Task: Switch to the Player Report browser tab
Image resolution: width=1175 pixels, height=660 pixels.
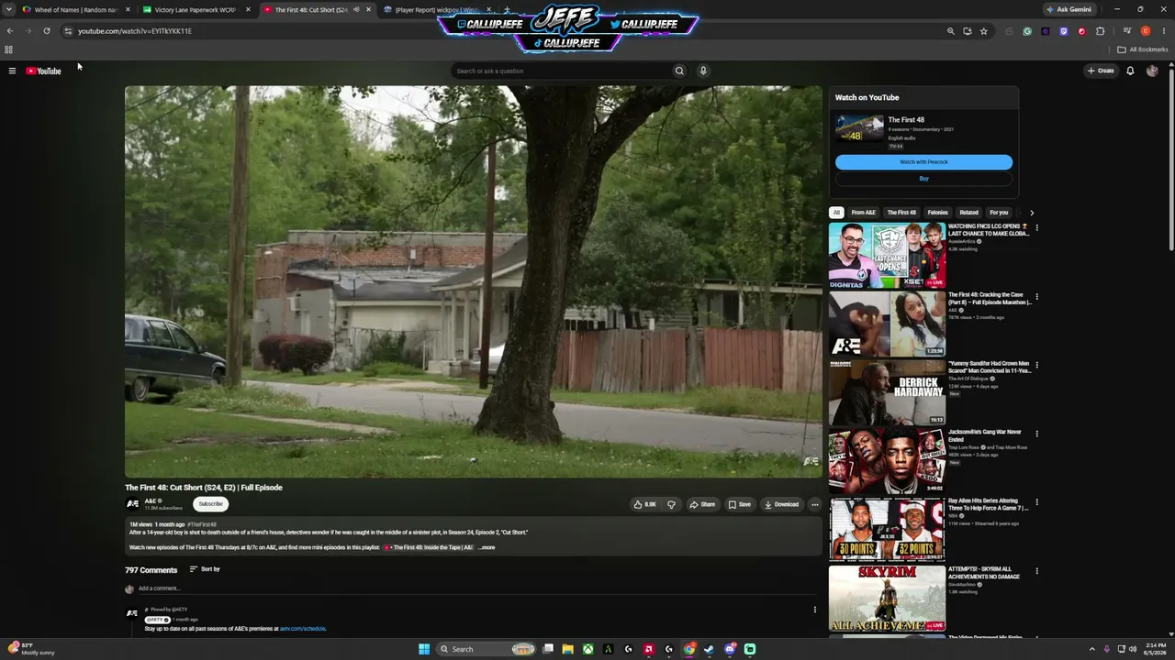Action: (434, 10)
